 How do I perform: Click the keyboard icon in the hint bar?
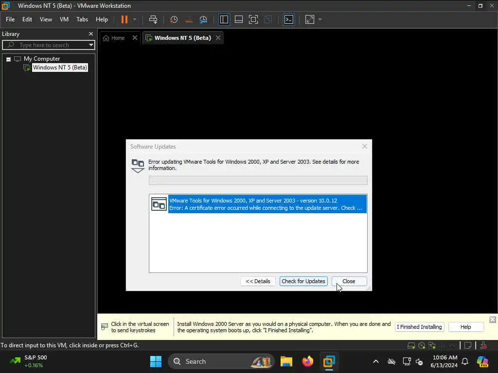click(x=105, y=327)
